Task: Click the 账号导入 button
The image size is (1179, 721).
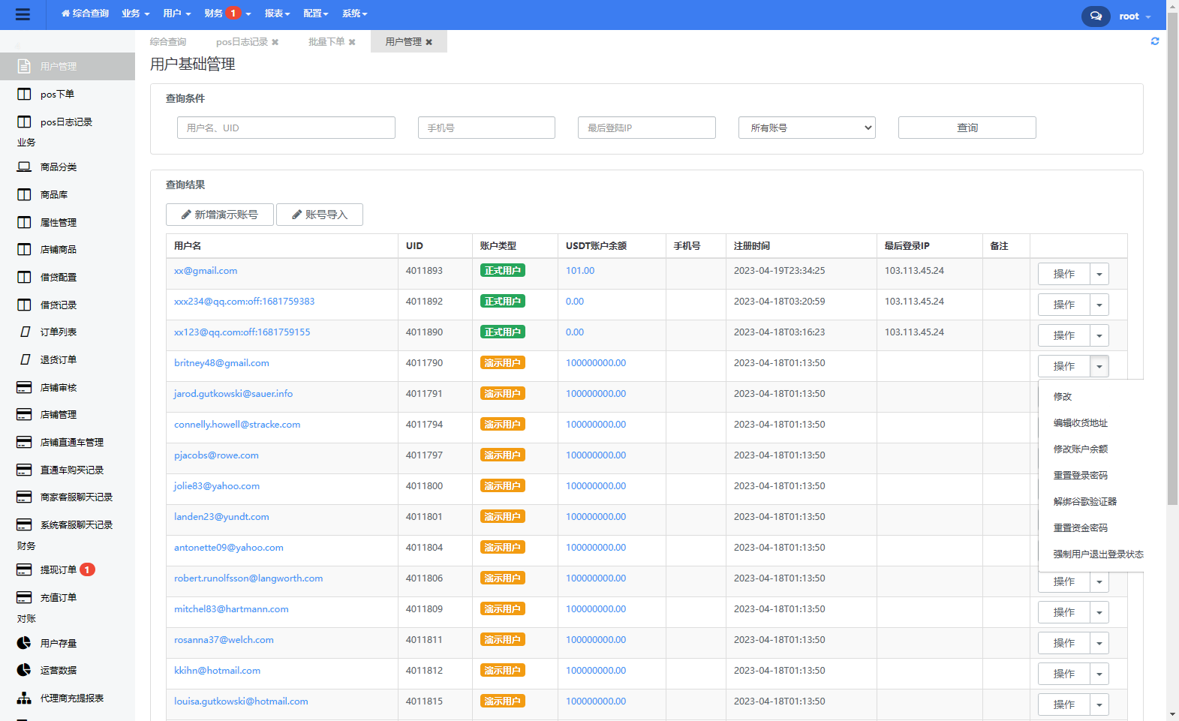Action: [320, 215]
